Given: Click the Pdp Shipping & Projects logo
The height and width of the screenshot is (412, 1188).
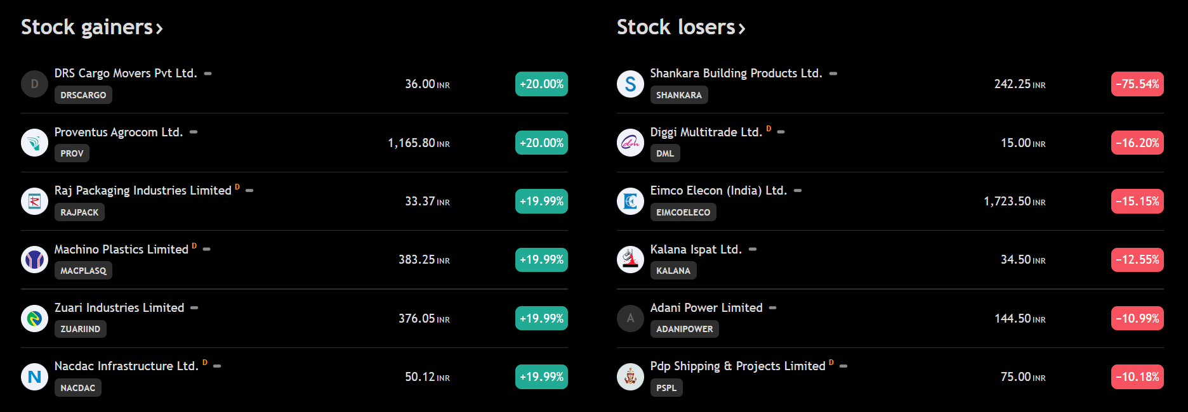Looking at the screenshot, I should (630, 377).
